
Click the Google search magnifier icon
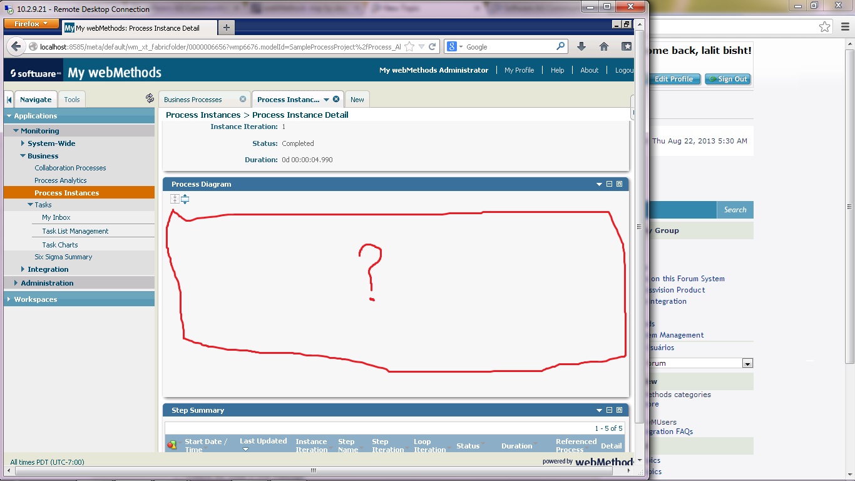coord(560,46)
